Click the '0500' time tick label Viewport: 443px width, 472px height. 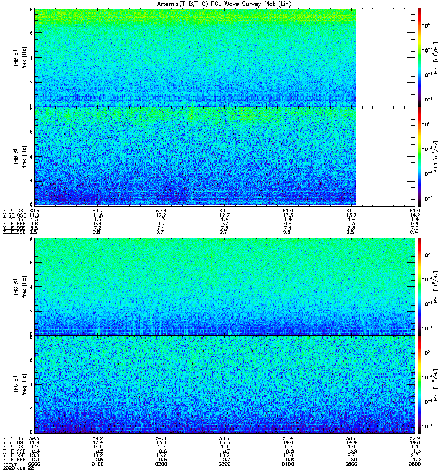[351, 464]
